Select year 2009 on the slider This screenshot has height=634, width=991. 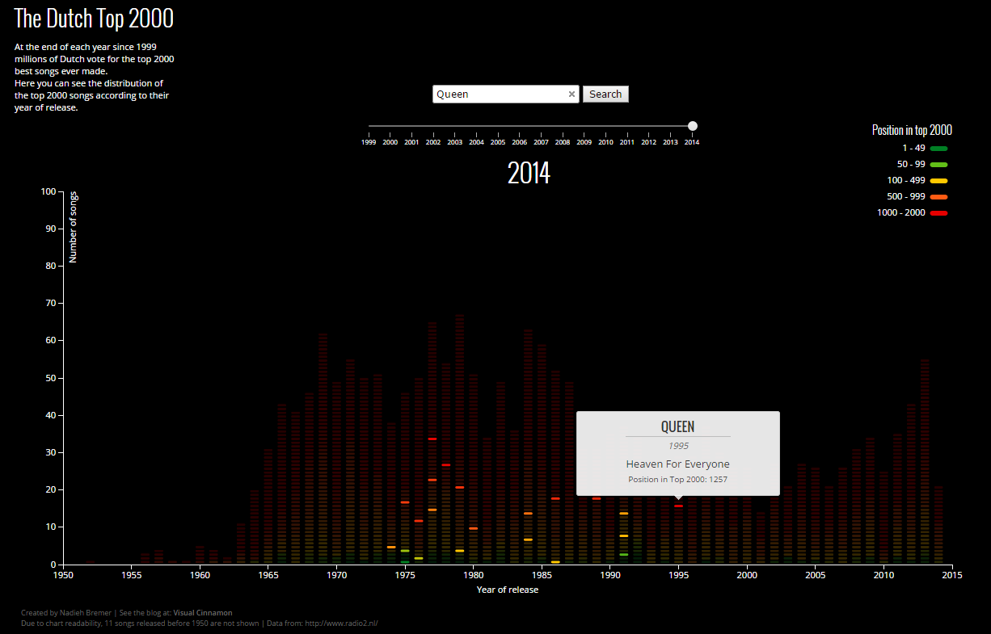pos(584,141)
